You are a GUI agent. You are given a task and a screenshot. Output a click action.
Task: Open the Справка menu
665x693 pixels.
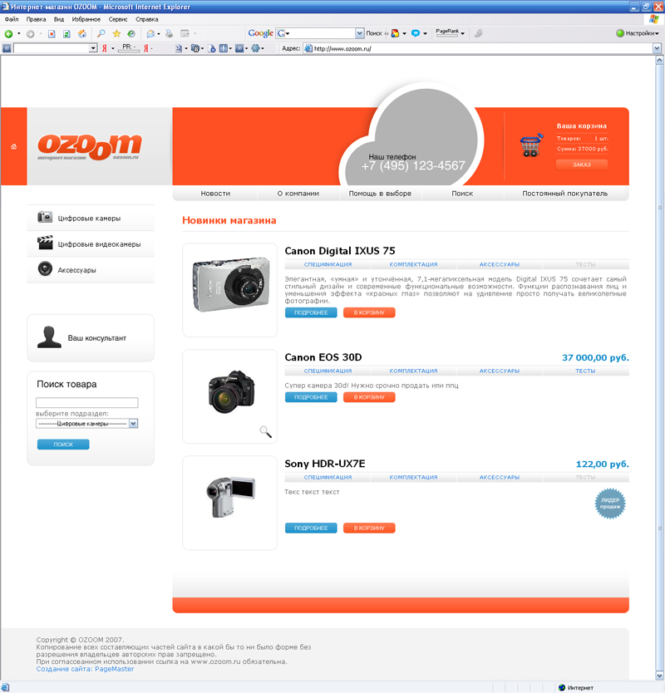147,19
